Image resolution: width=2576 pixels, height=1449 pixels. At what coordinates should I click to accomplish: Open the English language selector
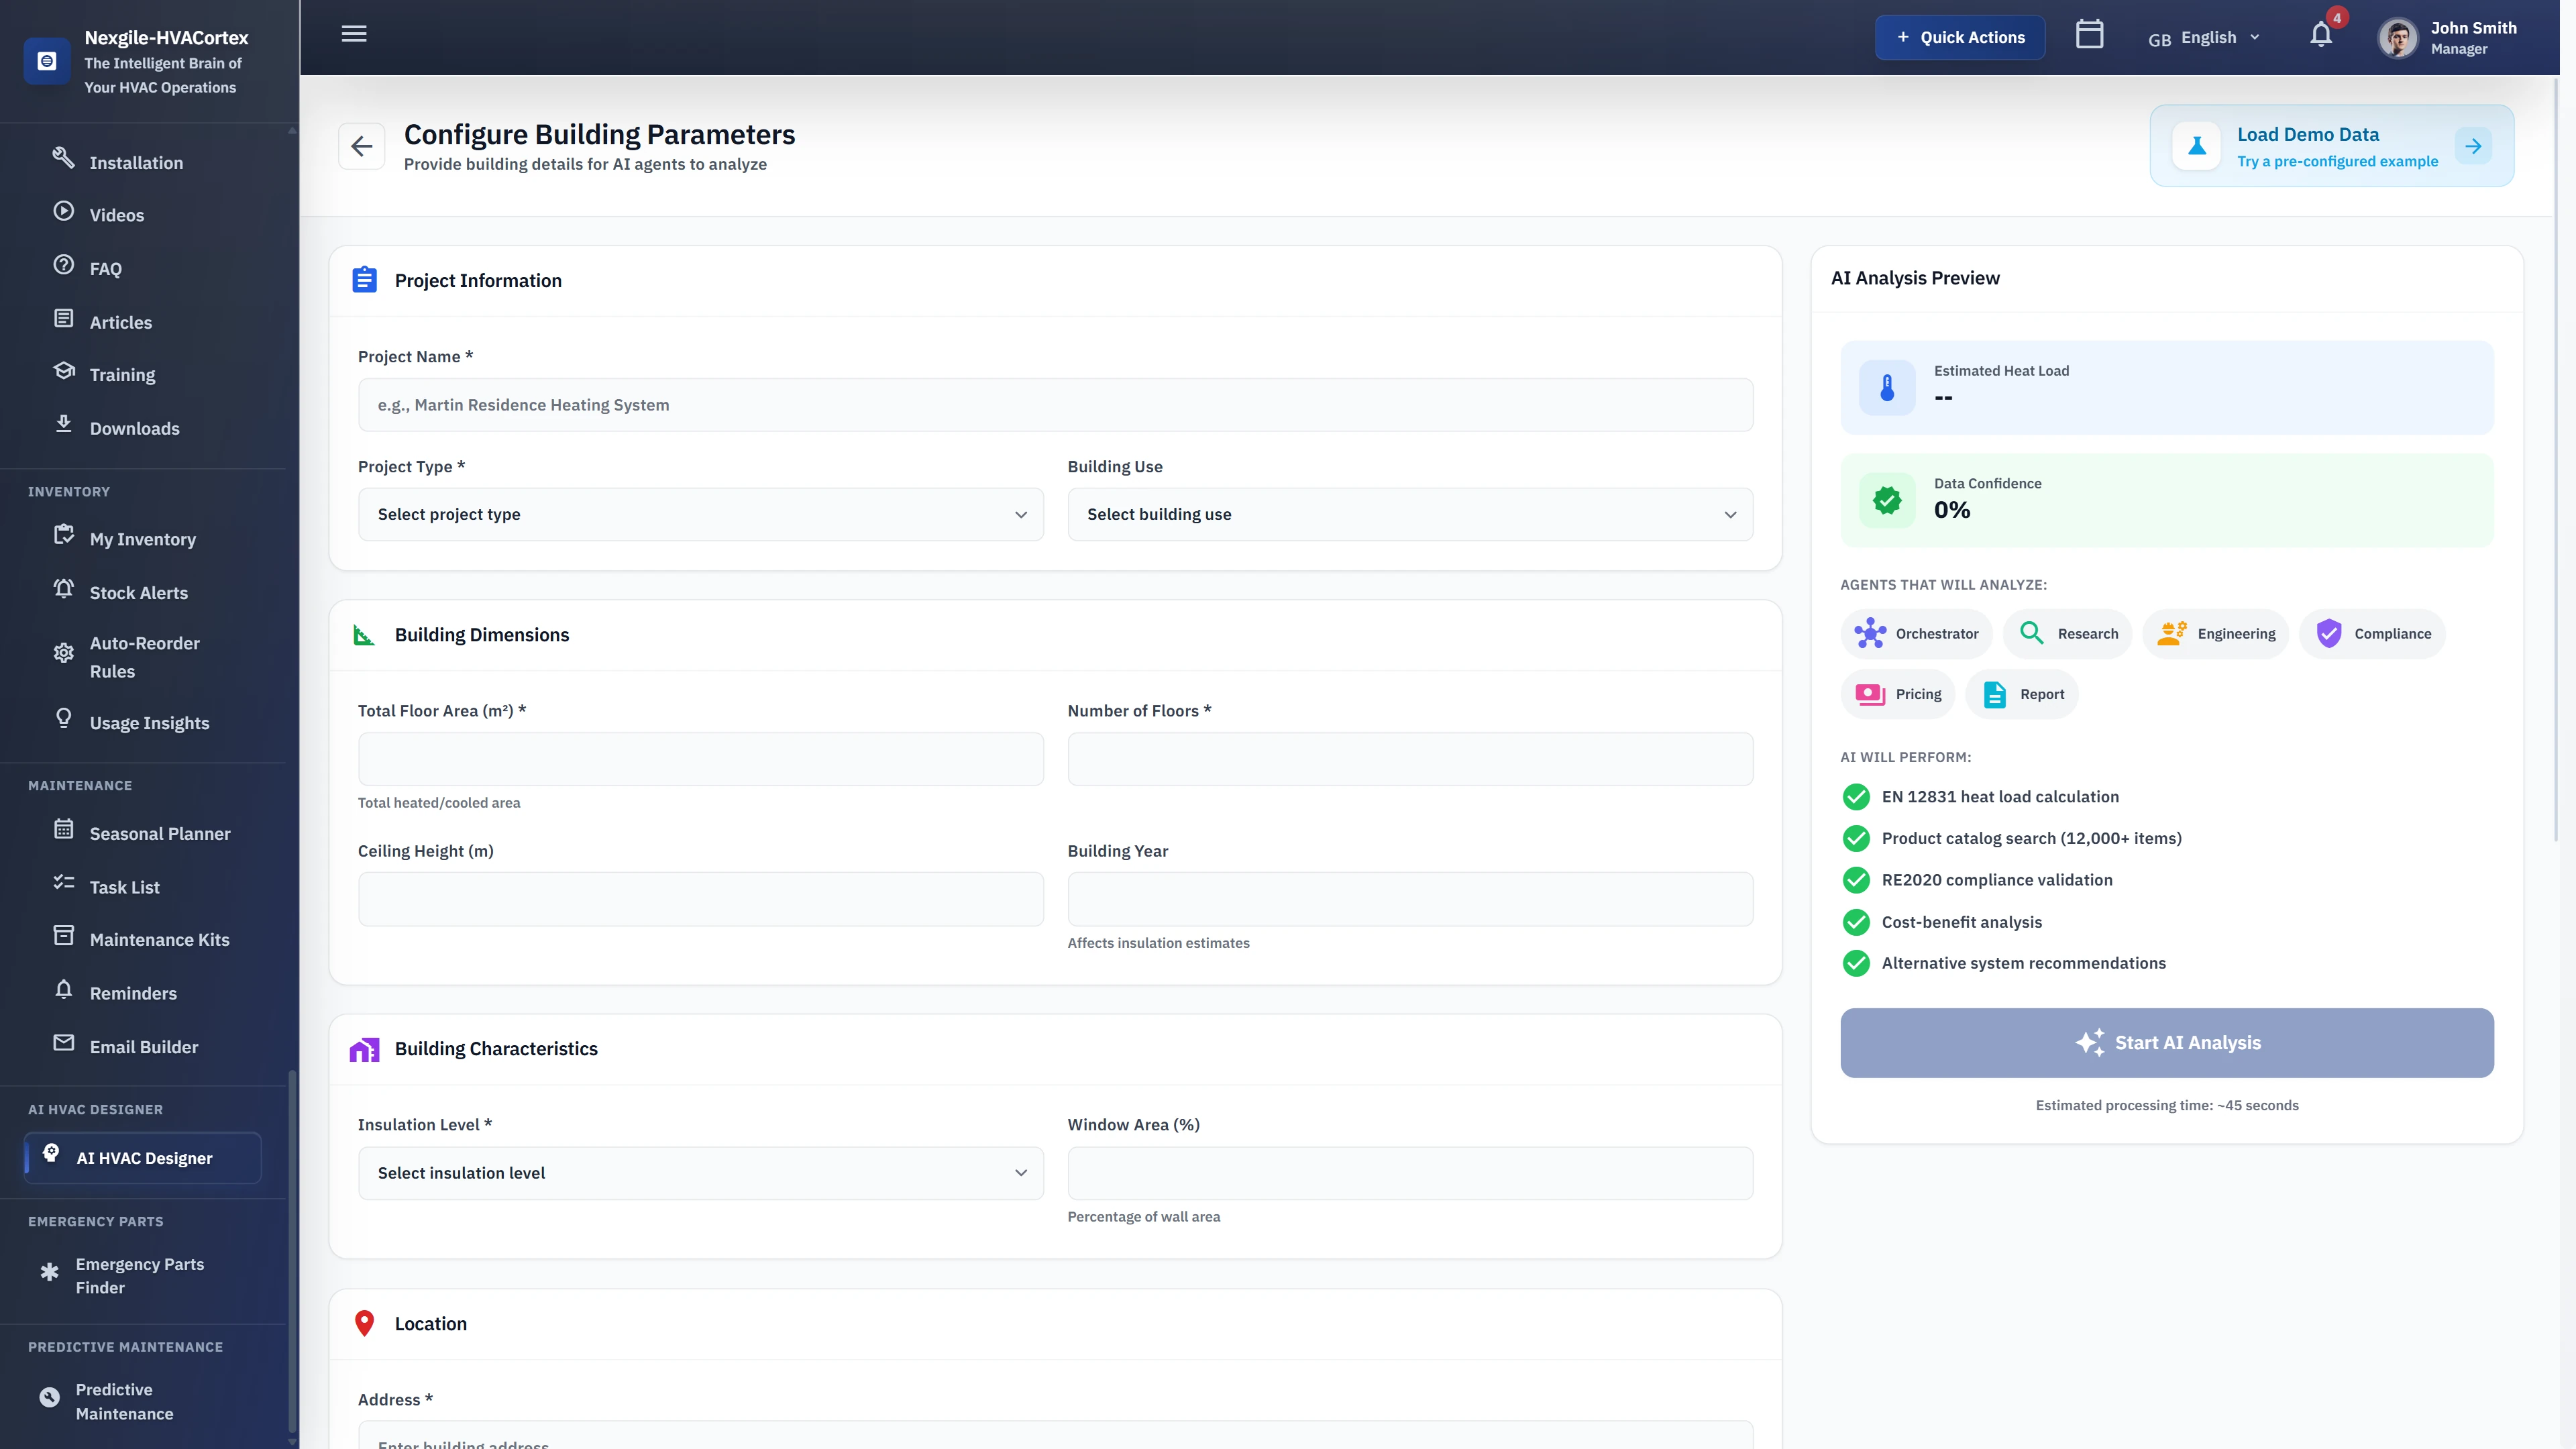click(2204, 36)
